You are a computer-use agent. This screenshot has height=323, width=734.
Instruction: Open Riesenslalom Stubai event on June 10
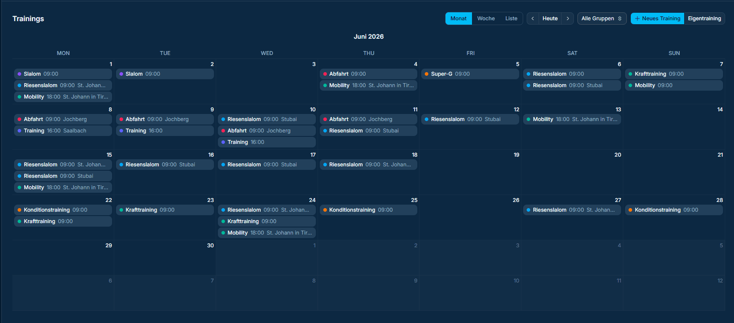267,119
